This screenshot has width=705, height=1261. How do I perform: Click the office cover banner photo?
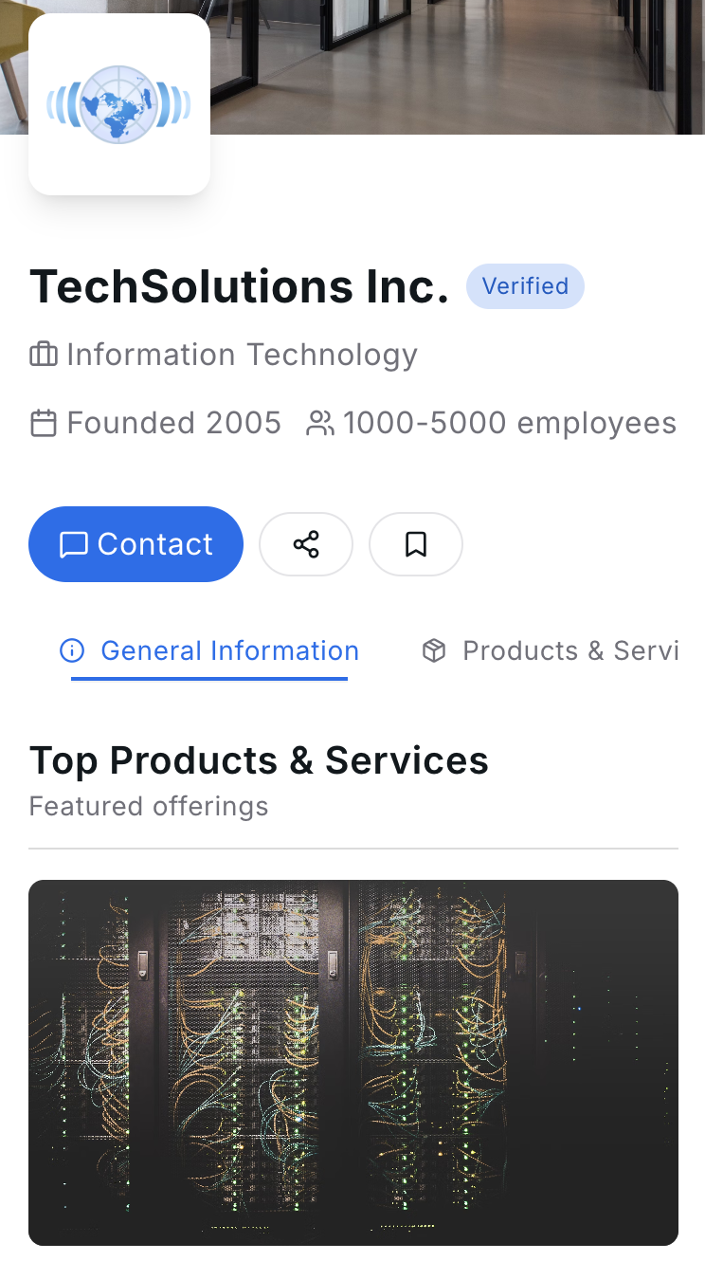(455, 66)
